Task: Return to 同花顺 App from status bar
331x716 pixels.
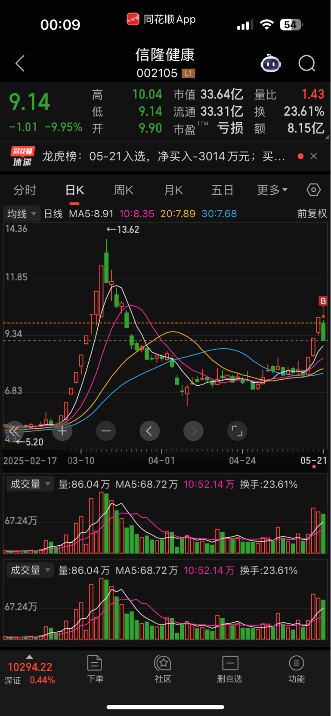Action: click(x=161, y=19)
